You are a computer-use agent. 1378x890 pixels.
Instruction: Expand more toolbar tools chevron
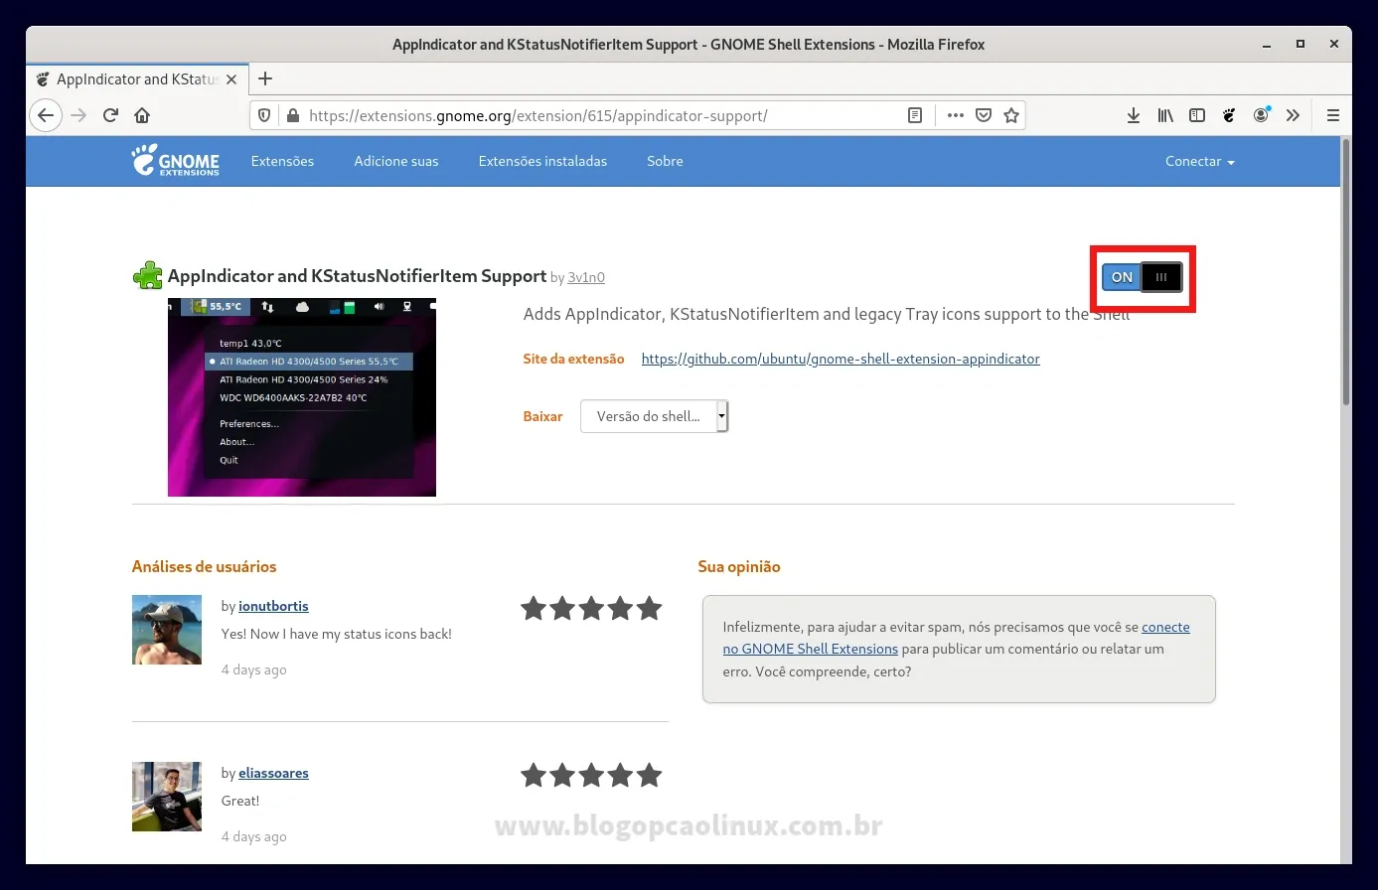pyautogui.click(x=1293, y=115)
